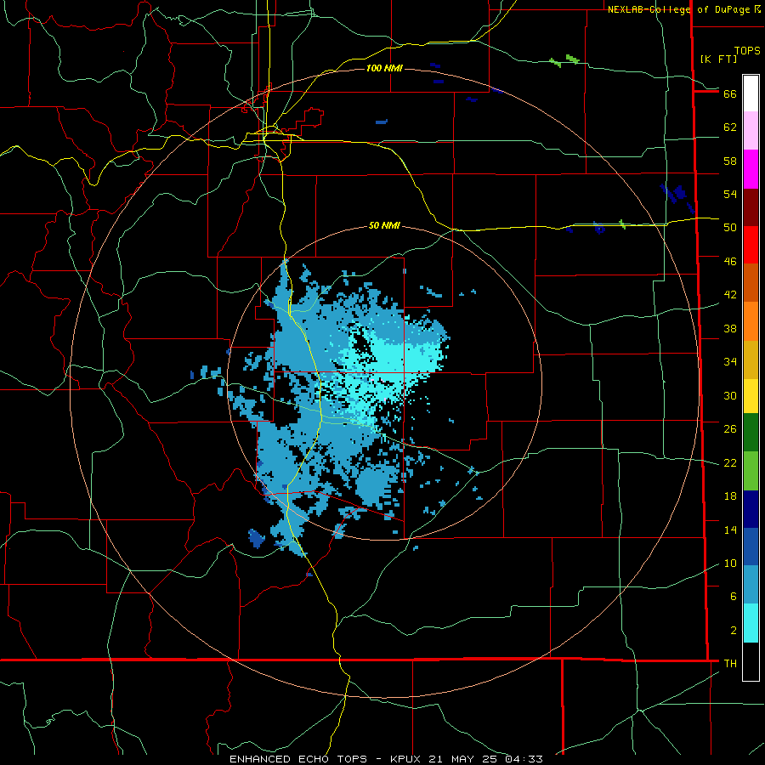The width and height of the screenshot is (765, 765).
Task: Click the black TH threshold swatch
Action: 751,661
